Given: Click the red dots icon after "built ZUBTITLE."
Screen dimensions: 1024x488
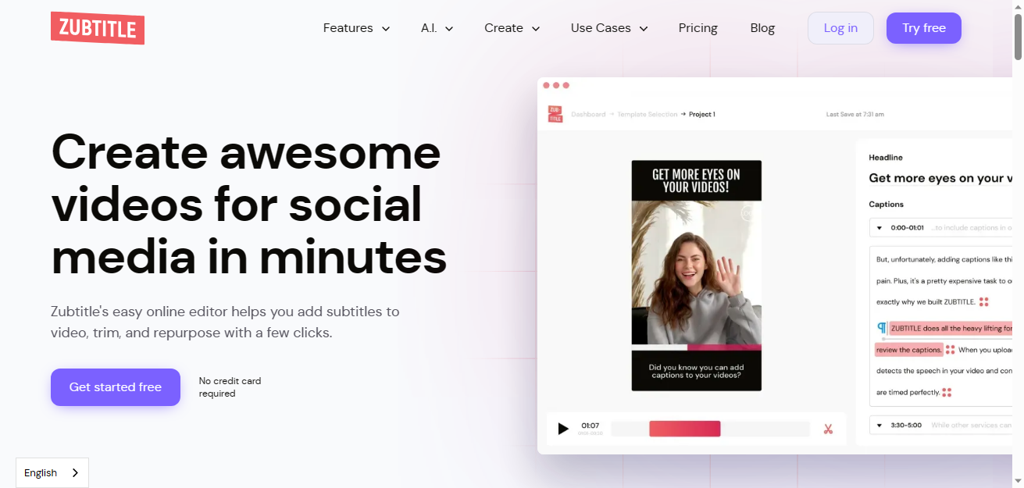Looking at the screenshot, I should click(984, 302).
